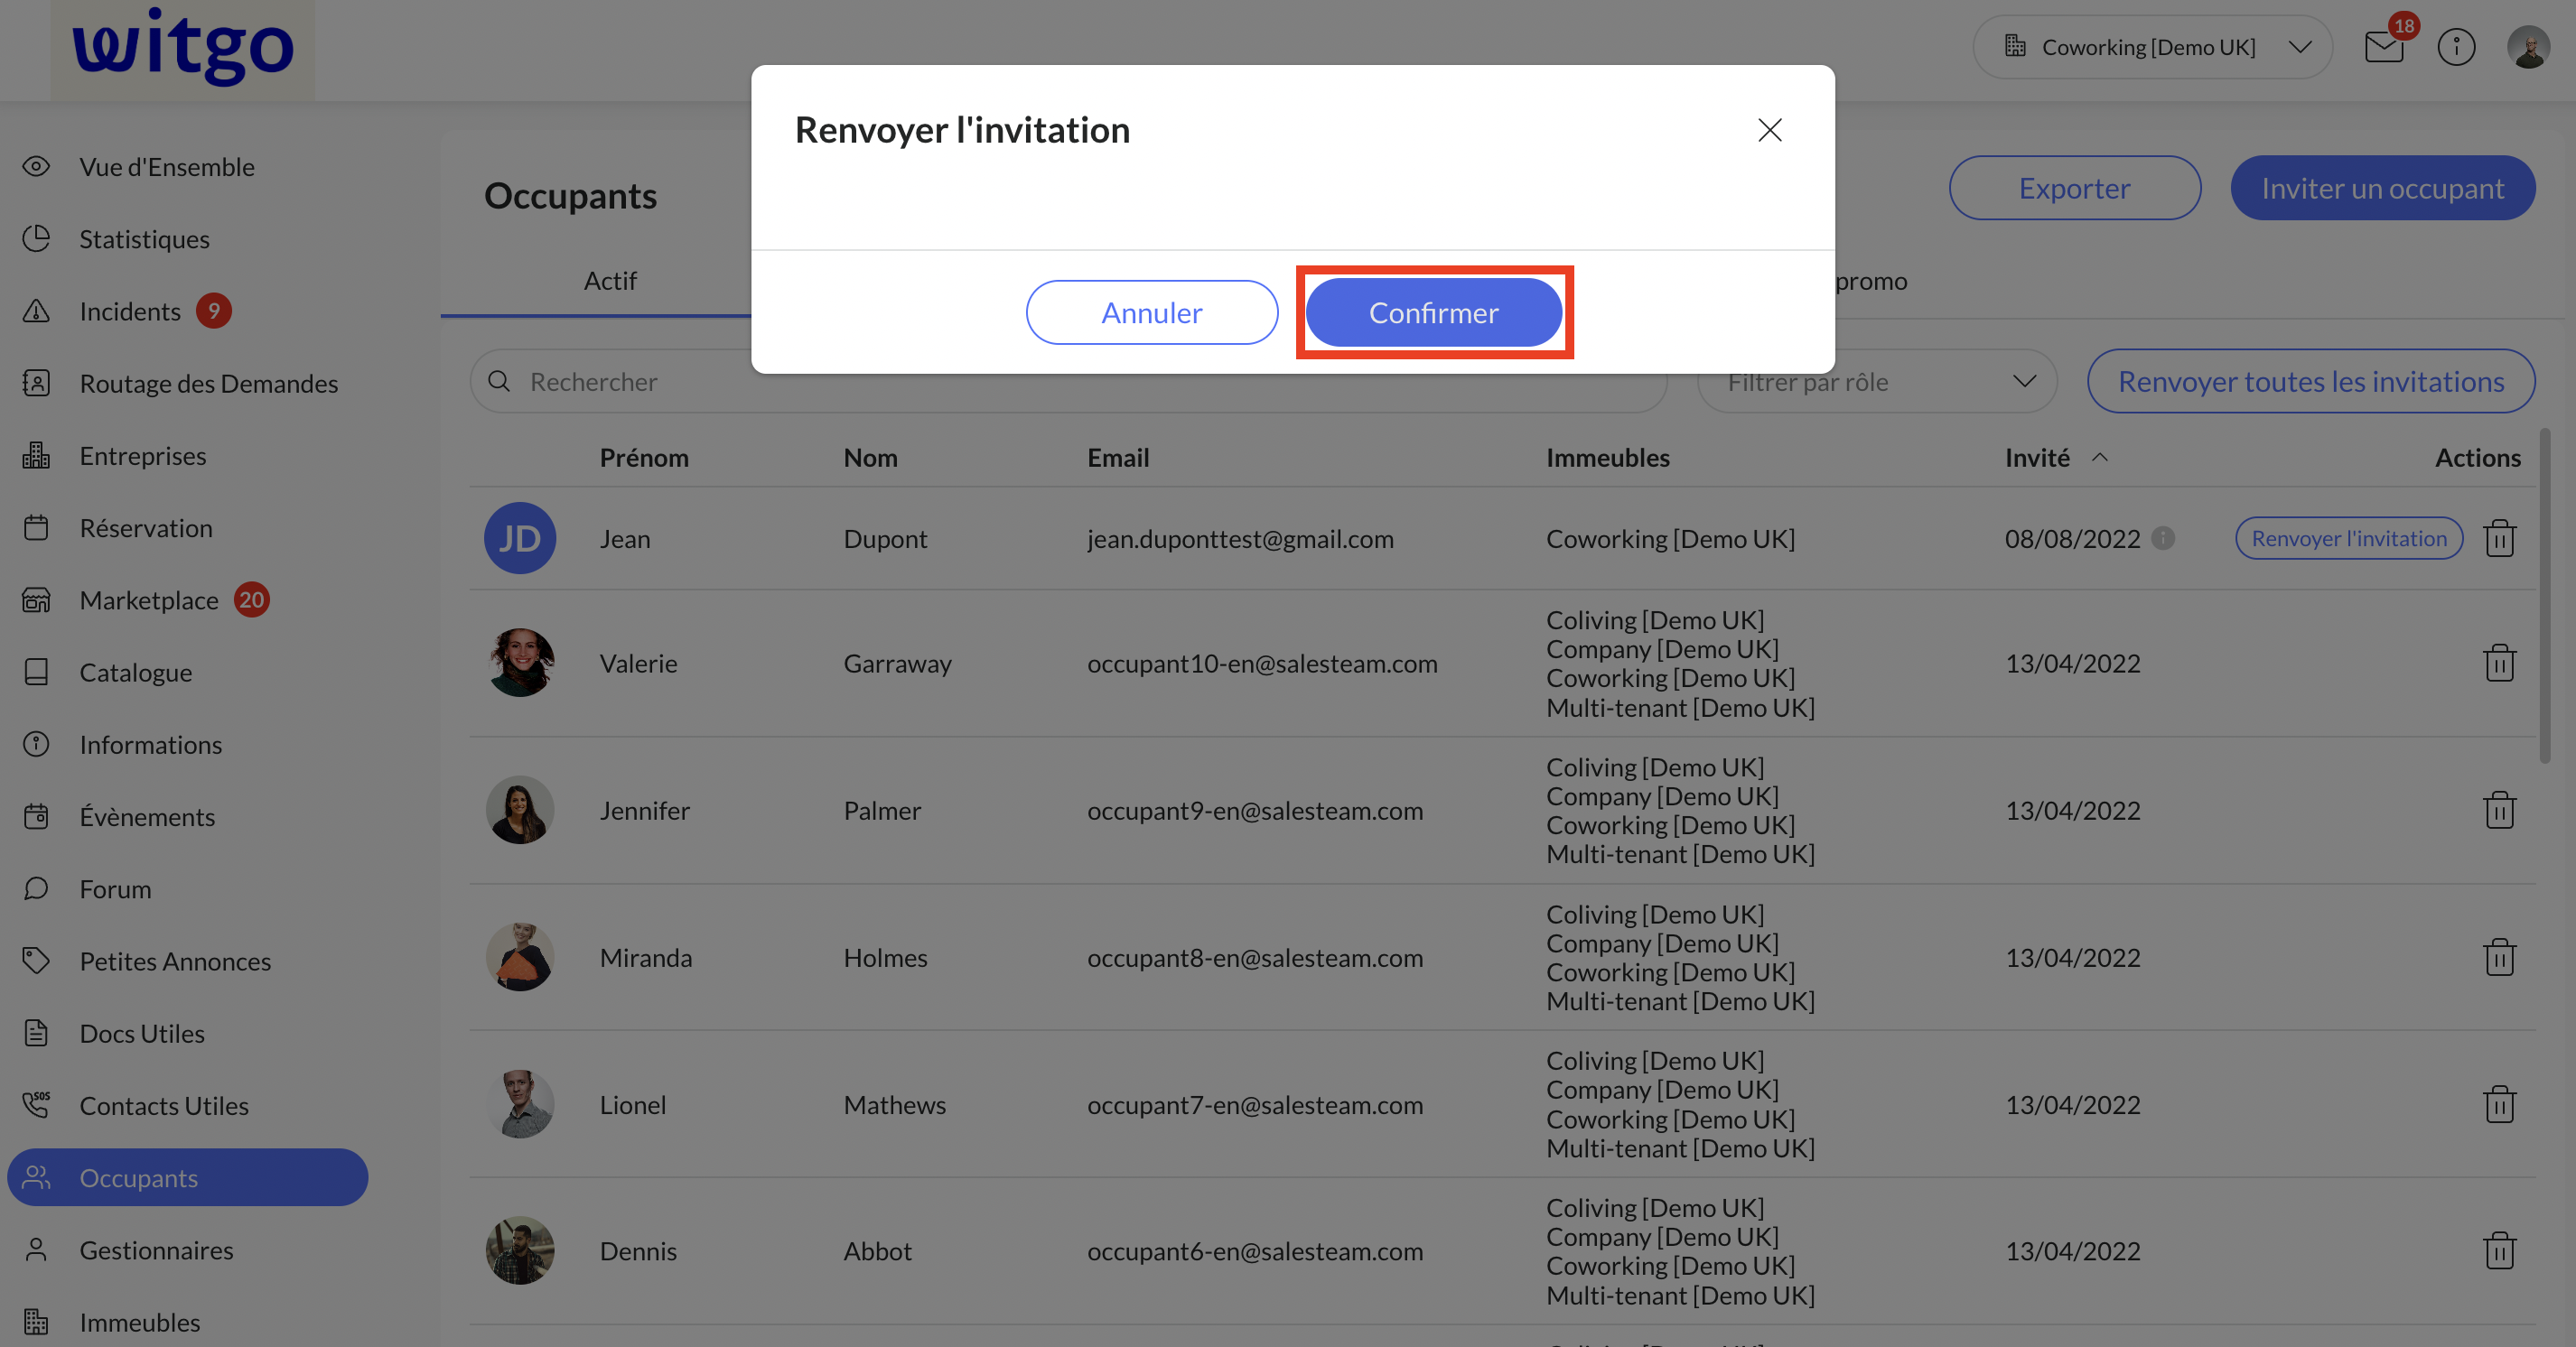Open the user profile avatar

coord(2528,47)
